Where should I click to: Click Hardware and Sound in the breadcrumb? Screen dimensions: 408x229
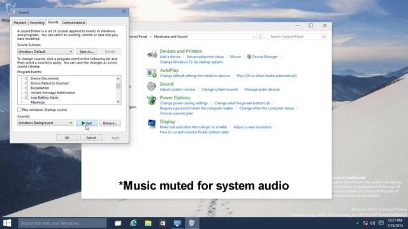click(171, 37)
